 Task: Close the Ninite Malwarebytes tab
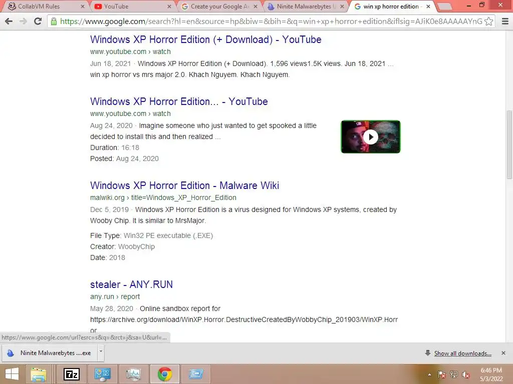coord(342,6)
